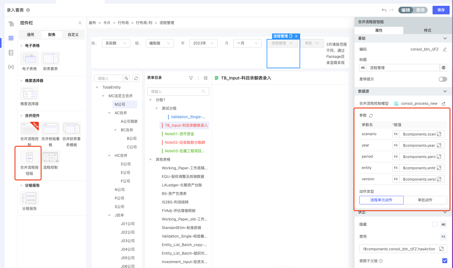Click the settings gear next to 录入套表
The image size is (453, 268).
[28, 10]
